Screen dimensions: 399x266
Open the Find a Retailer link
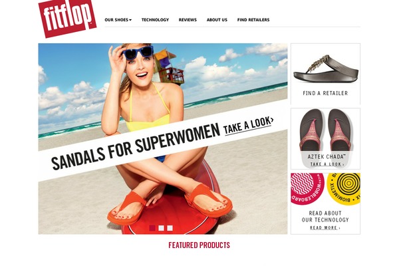[x=325, y=93]
